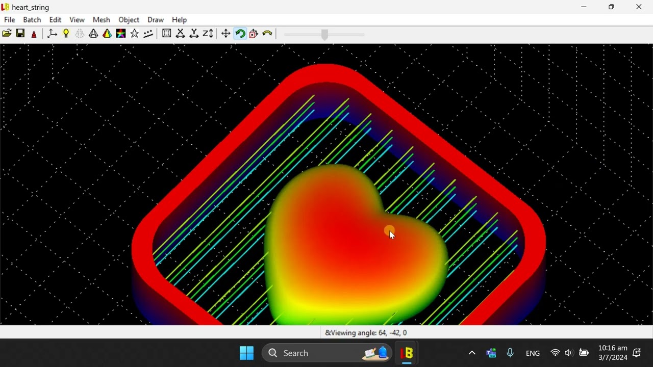Click the small red cone icon
The image size is (653, 367).
point(34,34)
